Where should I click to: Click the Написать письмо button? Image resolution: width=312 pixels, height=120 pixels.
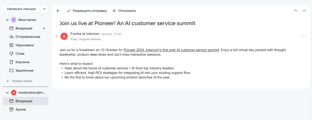(21, 9)
